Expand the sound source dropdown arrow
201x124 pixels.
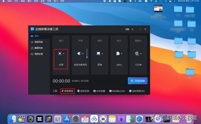pos(83,54)
